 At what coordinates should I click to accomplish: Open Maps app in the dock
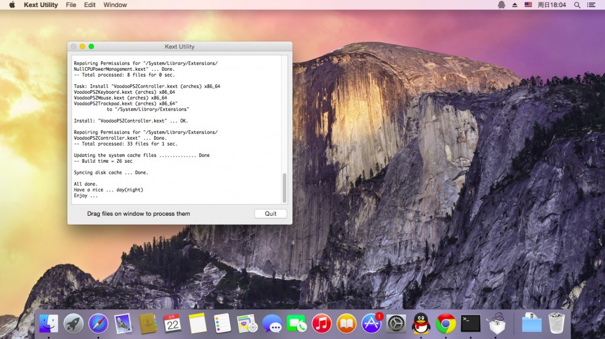point(247,324)
